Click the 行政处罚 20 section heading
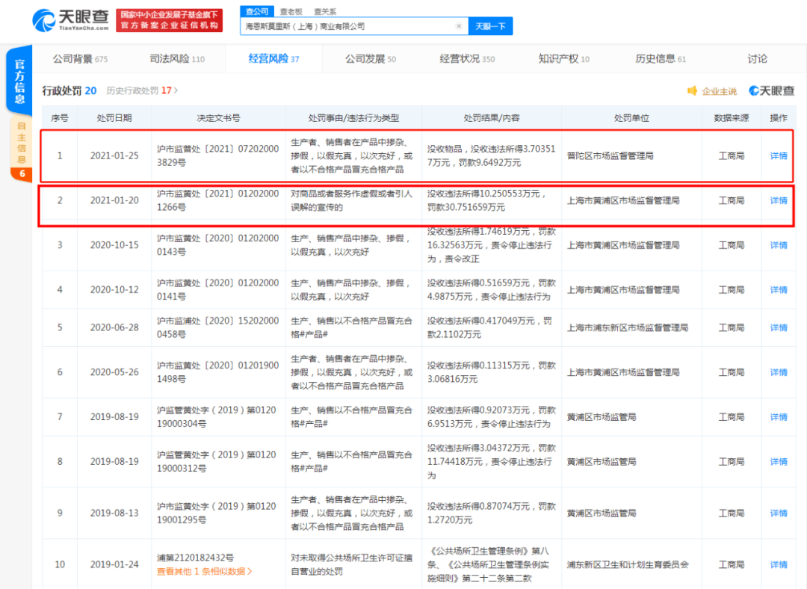 coord(69,90)
